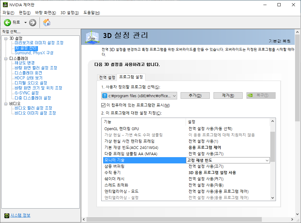Open 비디오 컬러 설정 조정

34,108
